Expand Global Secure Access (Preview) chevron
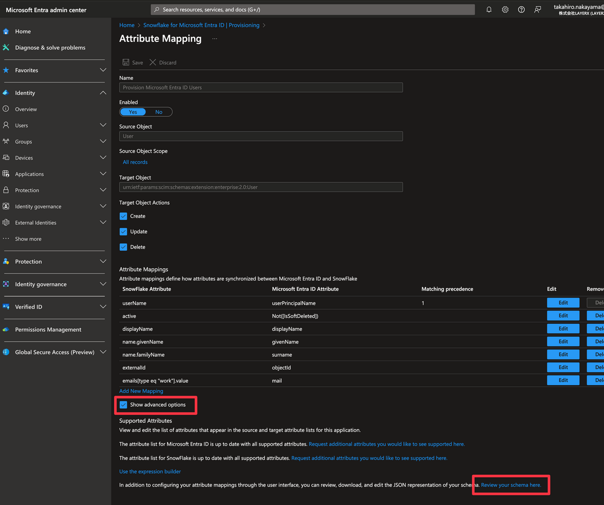 [x=103, y=352]
